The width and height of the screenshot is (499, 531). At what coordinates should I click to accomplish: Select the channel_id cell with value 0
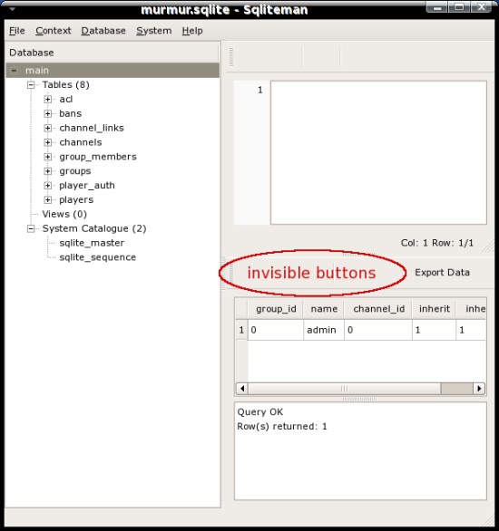tap(378, 330)
